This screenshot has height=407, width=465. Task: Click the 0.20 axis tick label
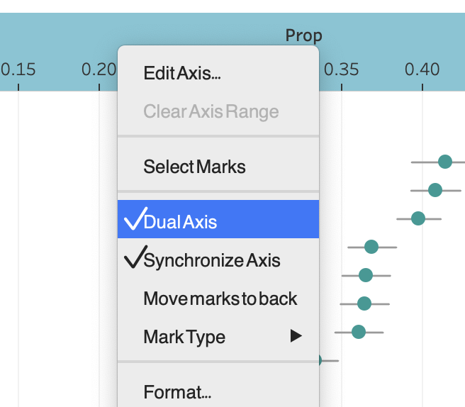click(99, 69)
